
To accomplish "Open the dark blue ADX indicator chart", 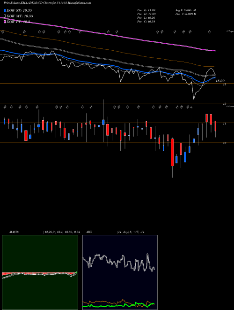I will pos(120,272).
